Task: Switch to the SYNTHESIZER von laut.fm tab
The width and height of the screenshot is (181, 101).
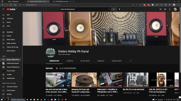Action: point(62,1)
